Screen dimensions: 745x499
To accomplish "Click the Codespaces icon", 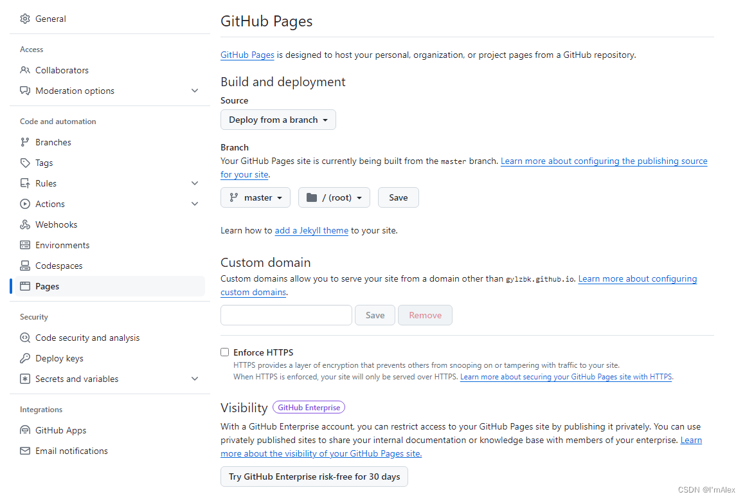I will point(25,266).
